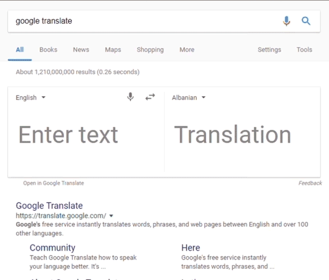Open the Google Translate result title
Screen dimensions: 329x280
pos(49,206)
